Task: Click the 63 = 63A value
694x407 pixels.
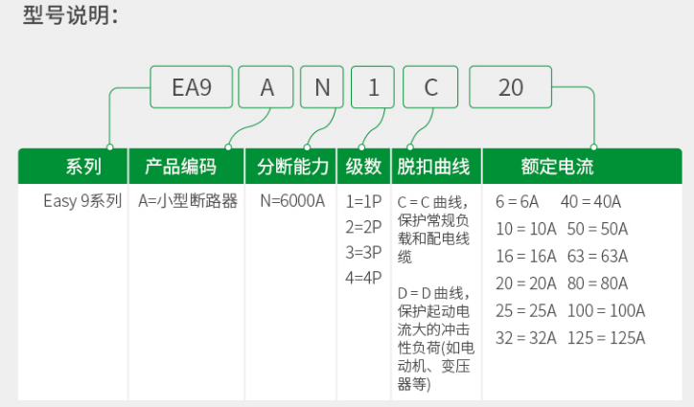Action: click(597, 256)
